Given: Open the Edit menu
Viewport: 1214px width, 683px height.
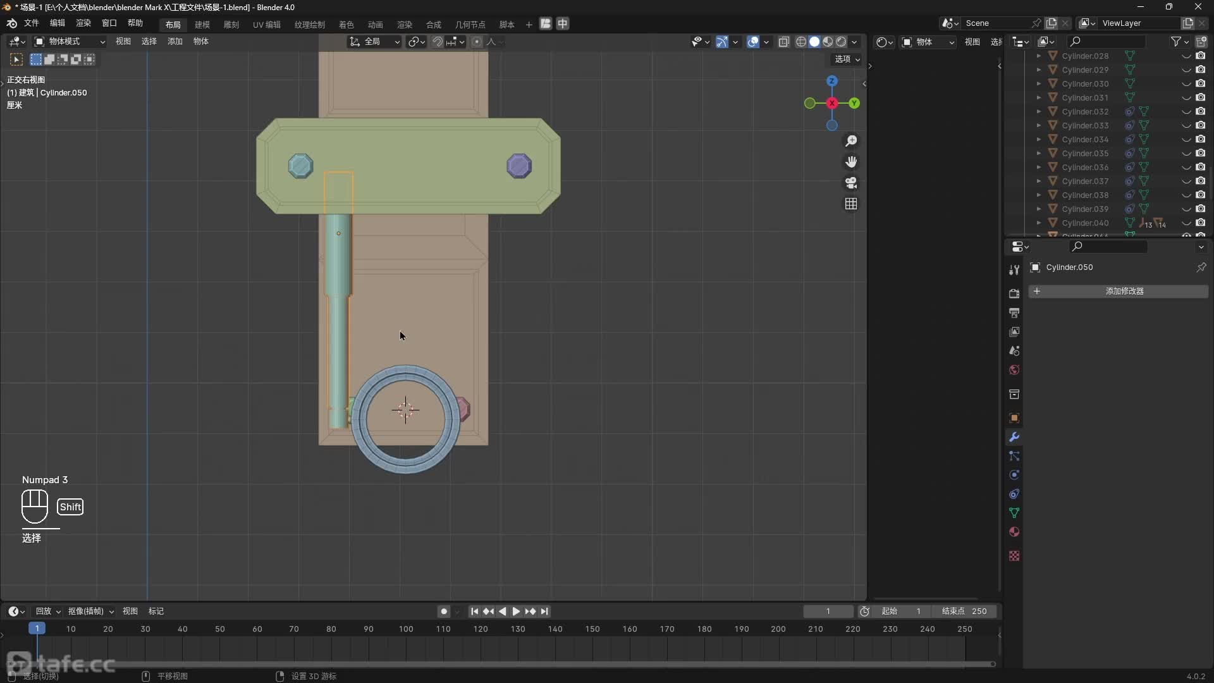Looking at the screenshot, I should [x=58, y=23].
